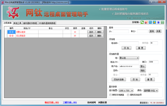167x106 pixels.
Task: Open the 组 dropdown showing 默认组
Action: [x=129, y=58]
